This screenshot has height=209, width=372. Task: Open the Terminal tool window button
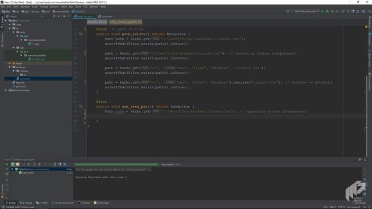pos(84,203)
